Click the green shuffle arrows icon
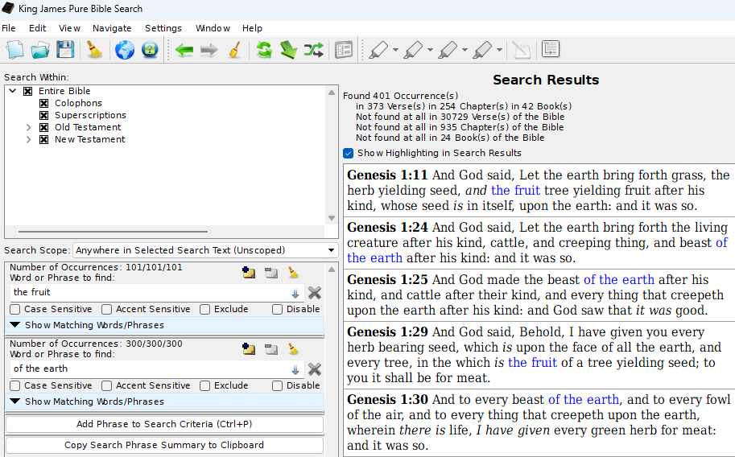The height and width of the screenshot is (457, 735). tap(313, 50)
